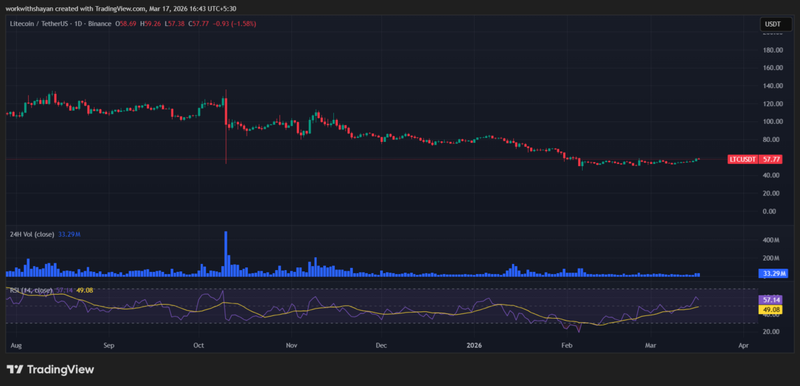Image resolution: width=800 pixels, height=386 pixels.
Task: Click the Apr label on time axis
Action: click(x=744, y=346)
